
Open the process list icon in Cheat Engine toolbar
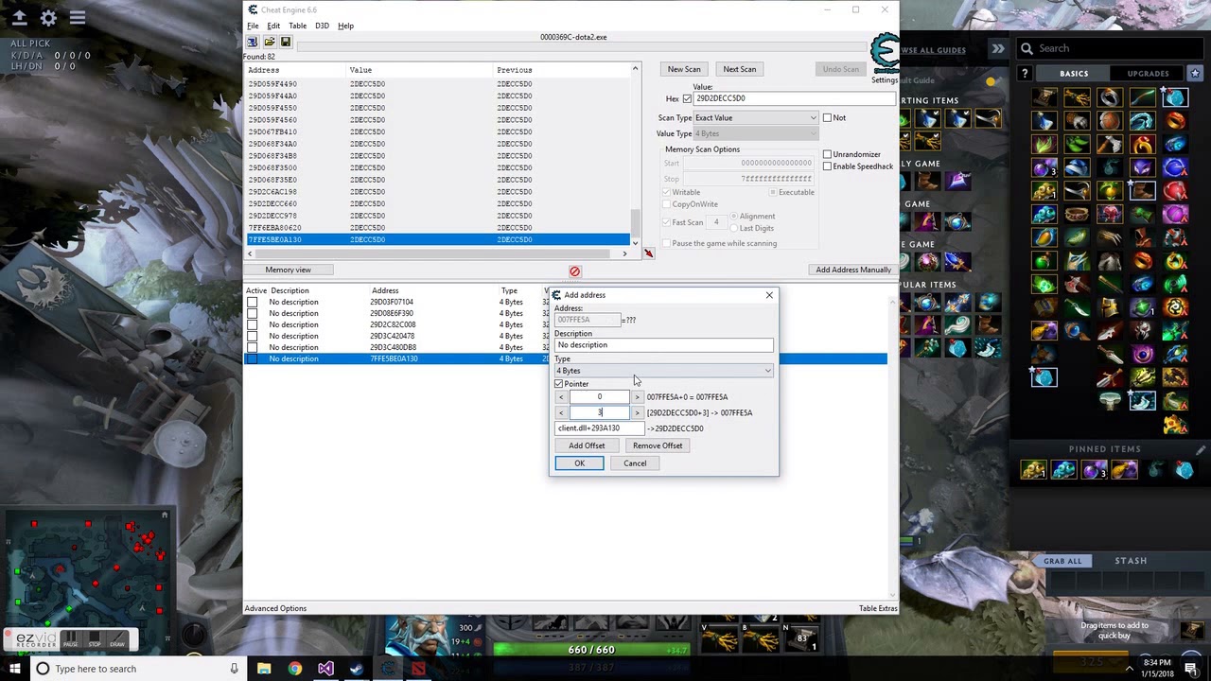click(x=253, y=42)
